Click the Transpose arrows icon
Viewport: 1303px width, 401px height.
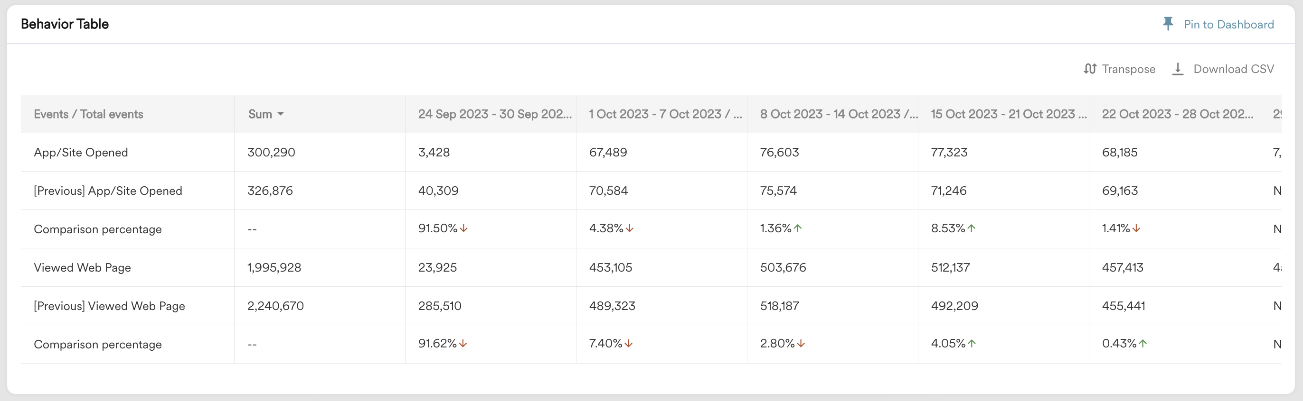click(x=1089, y=69)
